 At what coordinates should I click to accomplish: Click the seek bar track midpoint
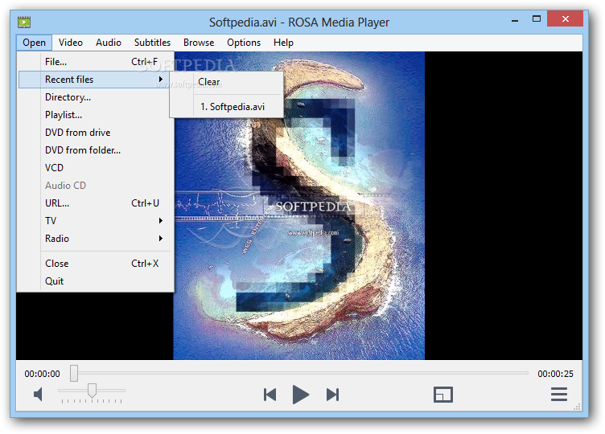point(299,373)
